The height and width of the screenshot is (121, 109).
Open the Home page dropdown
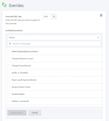54,38
